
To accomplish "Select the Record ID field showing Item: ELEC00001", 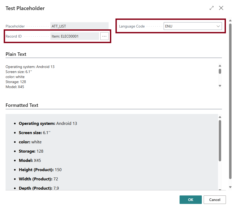I will (x=74, y=36).
